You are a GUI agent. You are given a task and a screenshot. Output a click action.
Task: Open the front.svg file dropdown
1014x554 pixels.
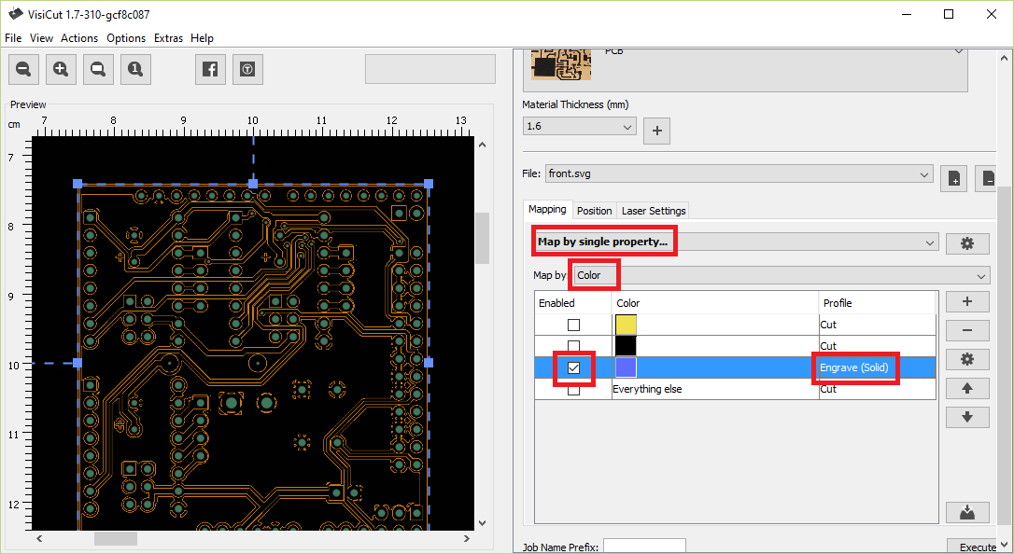click(739, 173)
